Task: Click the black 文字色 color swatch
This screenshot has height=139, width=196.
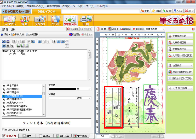Action: pos(63,89)
